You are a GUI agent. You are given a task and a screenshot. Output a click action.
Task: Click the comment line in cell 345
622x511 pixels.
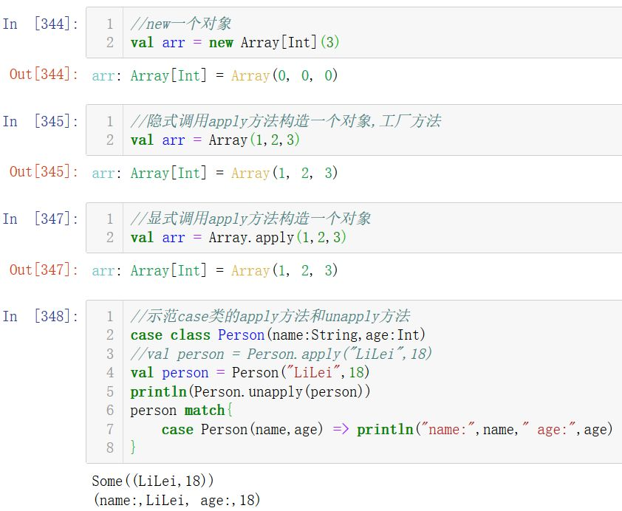click(x=285, y=121)
